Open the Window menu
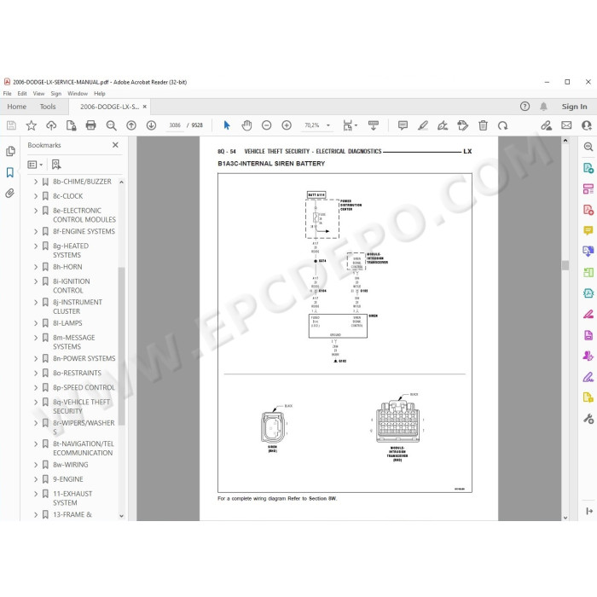Image resolution: width=597 pixels, height=597 pixels. 78,94
